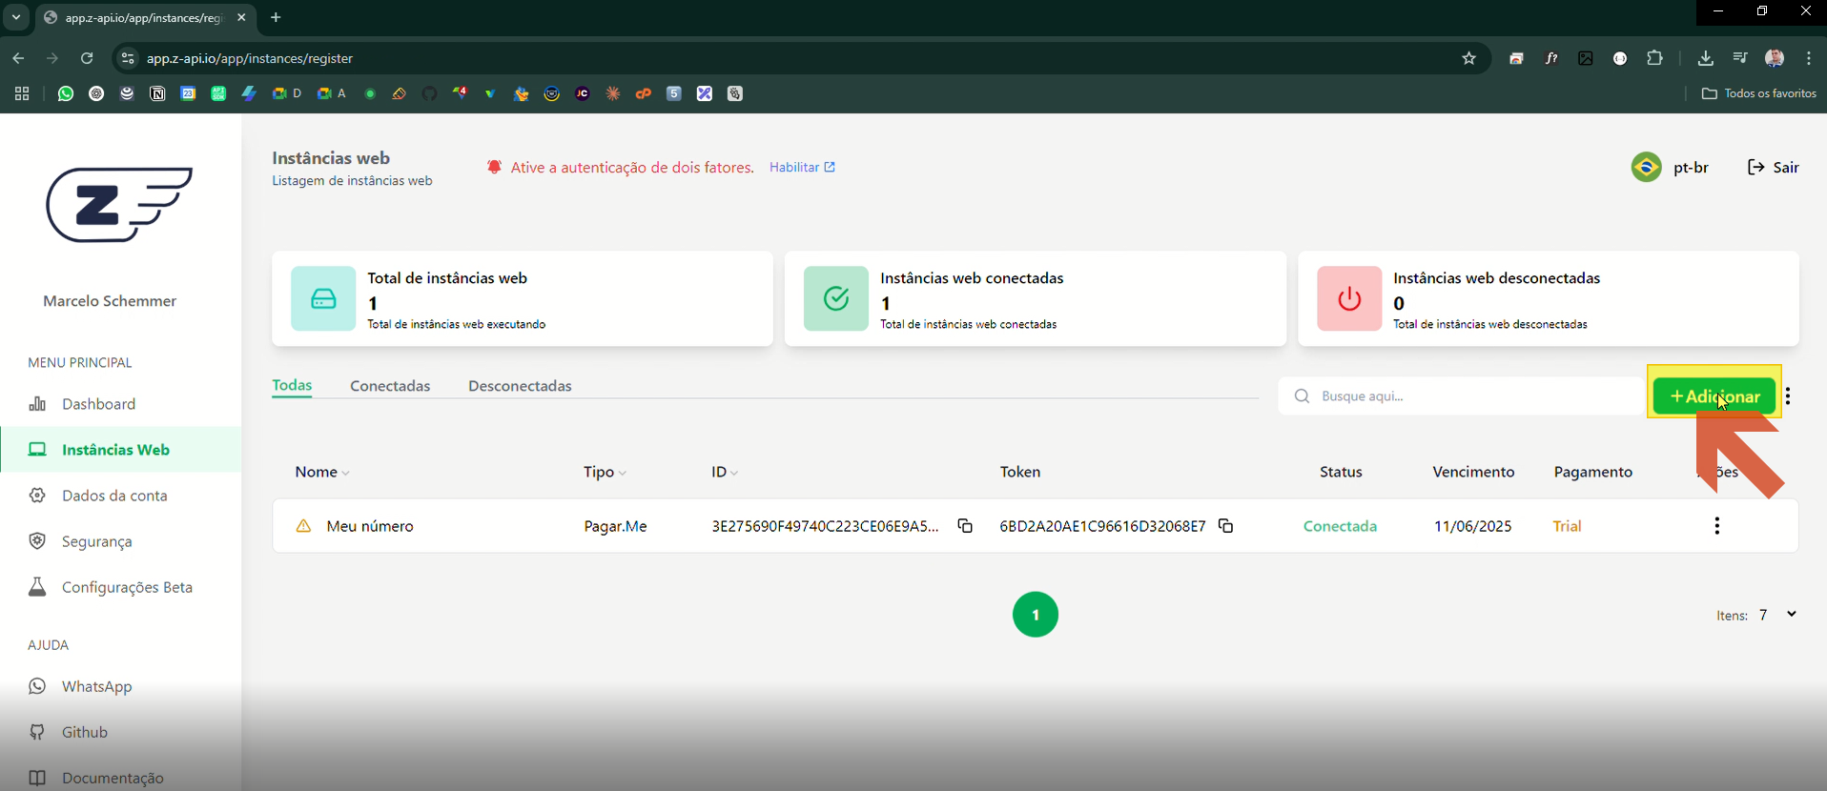Click the Meu número instance name
Viewport: 1827px width, 791px height.
point(370,526)
